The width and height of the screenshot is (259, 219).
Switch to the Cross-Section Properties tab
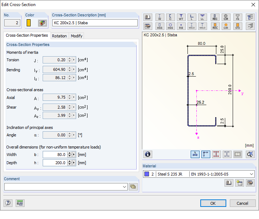pos(27,35)
